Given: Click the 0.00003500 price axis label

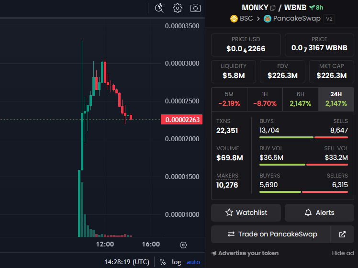Looking at the screenshot, I should (x=182, y=26).
